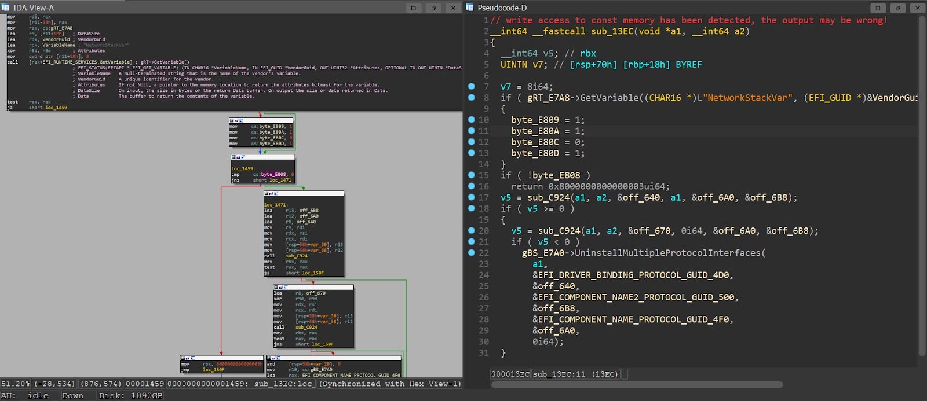The width and height of the screenshot is (927, 401).
Task: Click sub_C924 call on pseudocode line 17
Action: [548, 198]
